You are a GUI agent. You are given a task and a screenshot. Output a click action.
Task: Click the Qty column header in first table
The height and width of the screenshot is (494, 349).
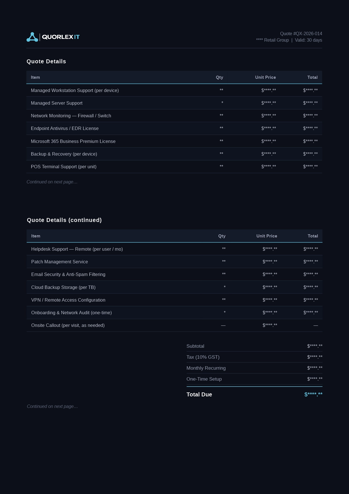pyautogui.click(x=219, y=77)
